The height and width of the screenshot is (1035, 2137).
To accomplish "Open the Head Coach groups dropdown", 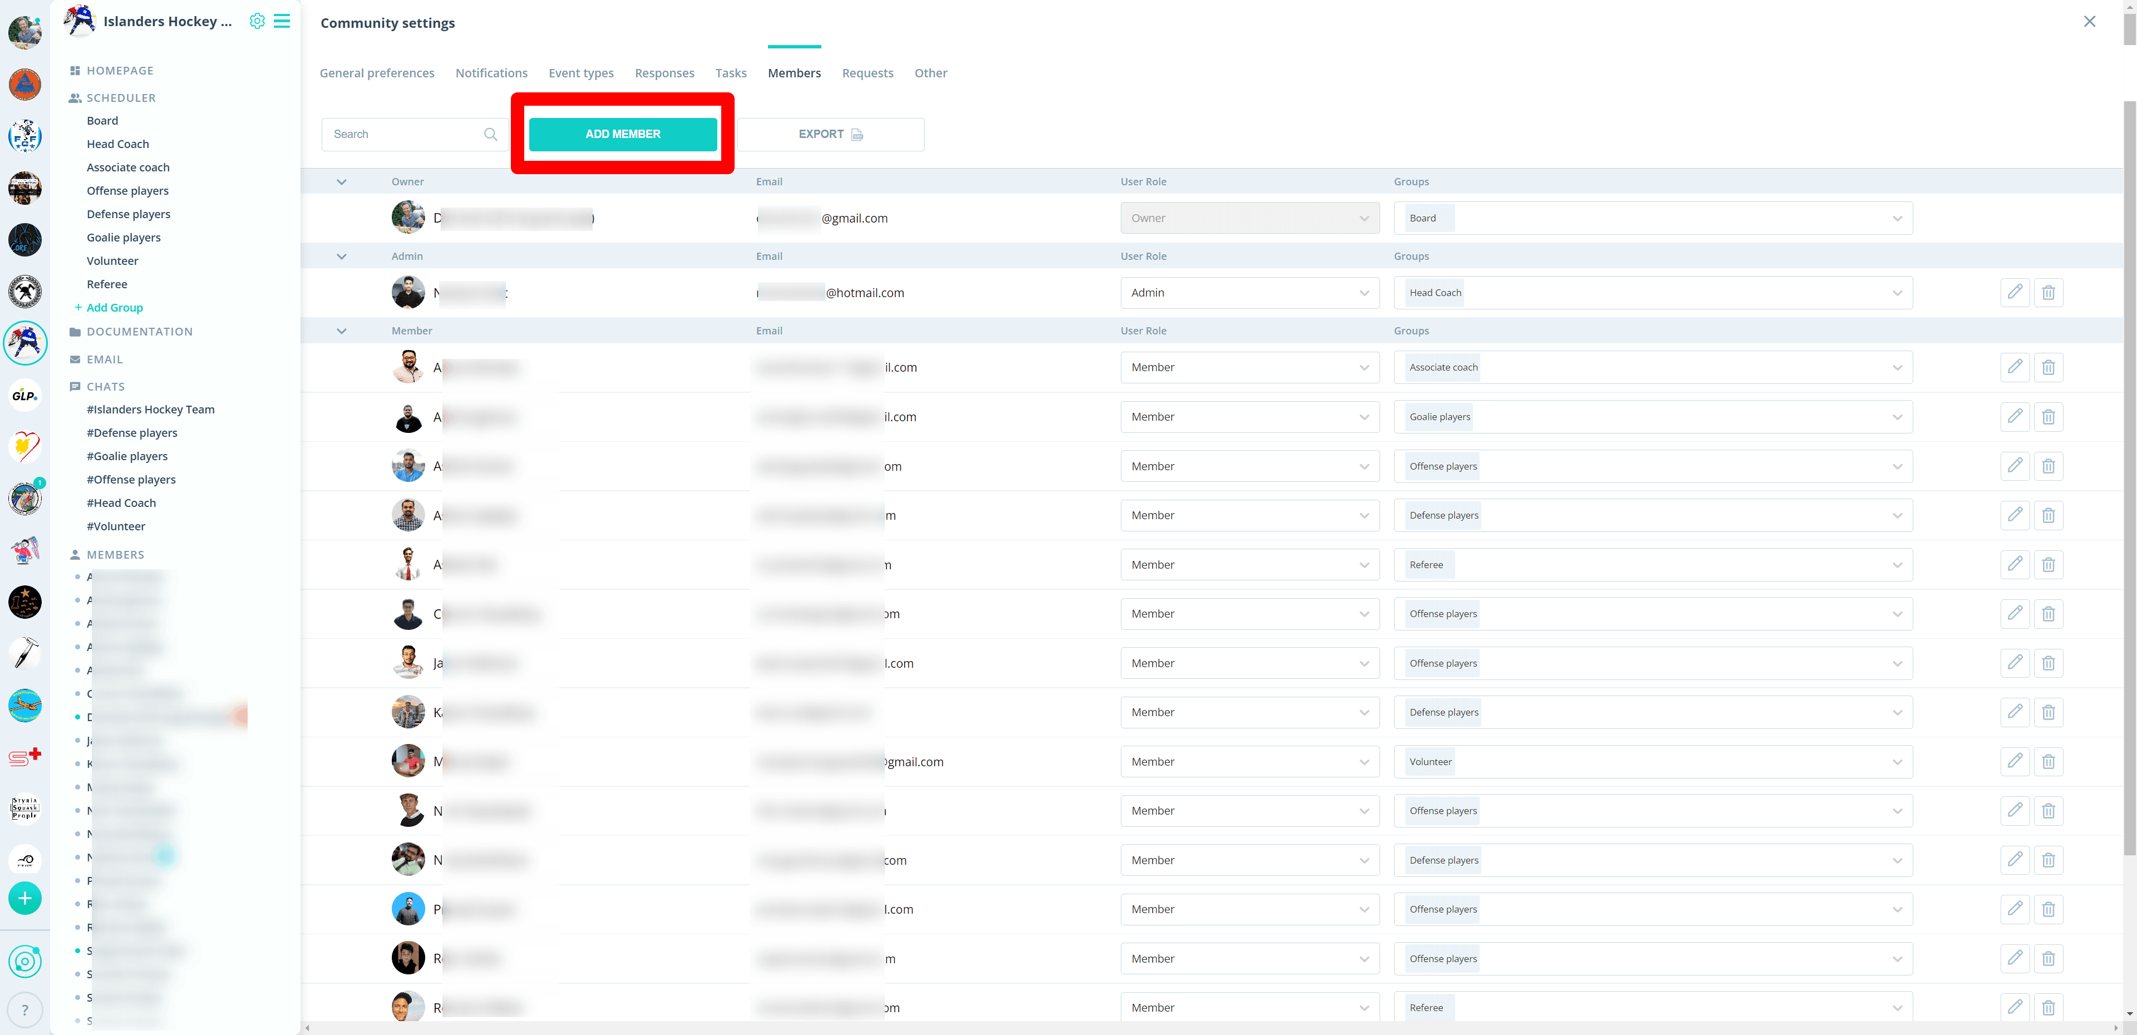I will [x=1652, y=293].
